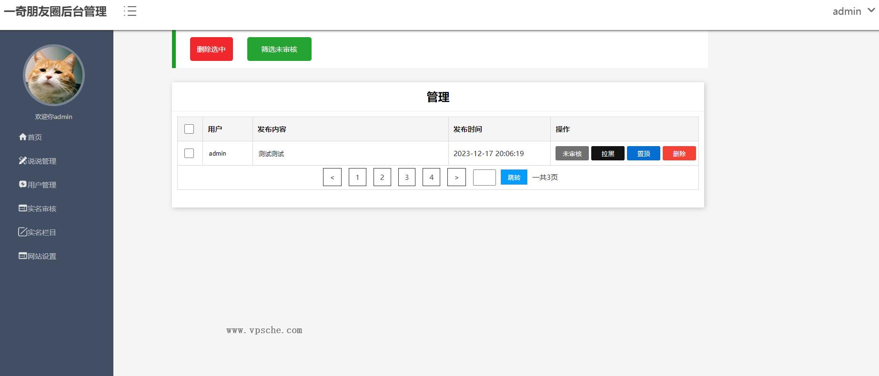This screenshot has width=879, height=376.
Task: Check the checkbox for admin row
Action: pos(189,153)
